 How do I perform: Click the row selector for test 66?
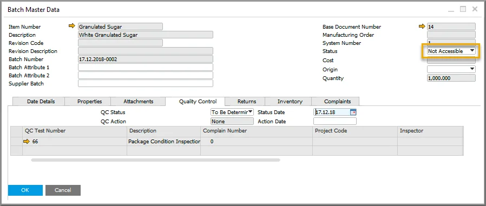[x=16, y=142]
